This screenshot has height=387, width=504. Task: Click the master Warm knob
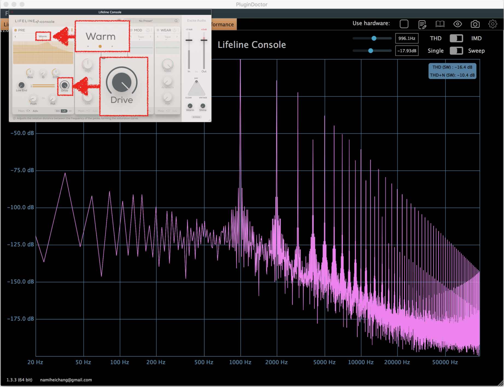coord(190,106)
